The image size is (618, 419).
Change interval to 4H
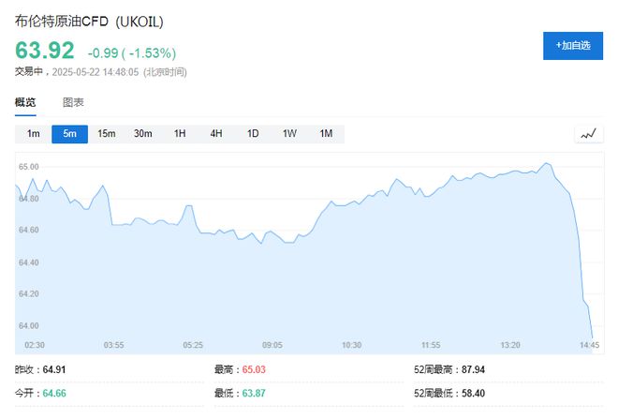coord(216,134)
